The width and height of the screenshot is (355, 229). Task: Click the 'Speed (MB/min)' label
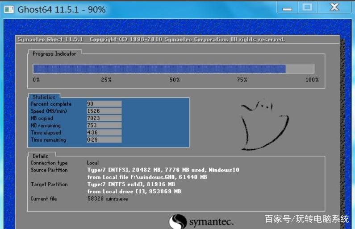click(49, 111)
